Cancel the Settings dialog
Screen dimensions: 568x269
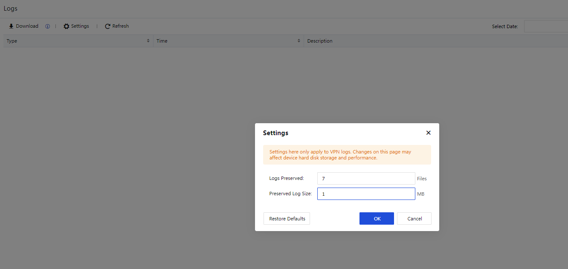[x=414, y=219]
